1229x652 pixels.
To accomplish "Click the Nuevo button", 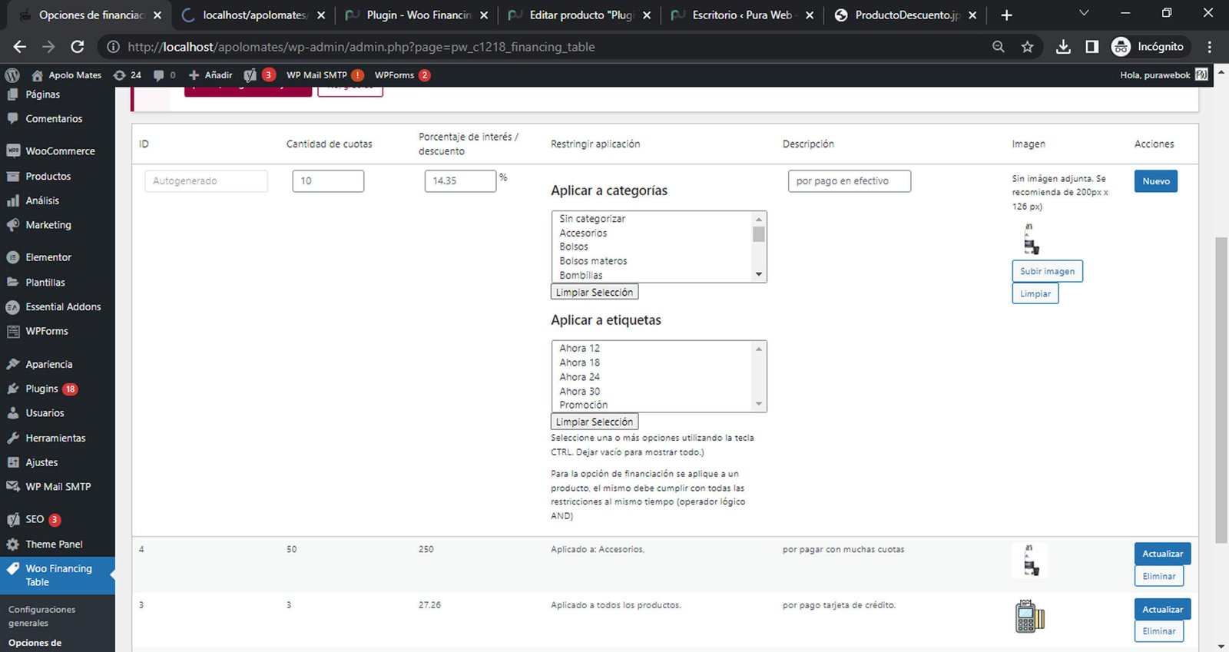I will [1156, 181].
